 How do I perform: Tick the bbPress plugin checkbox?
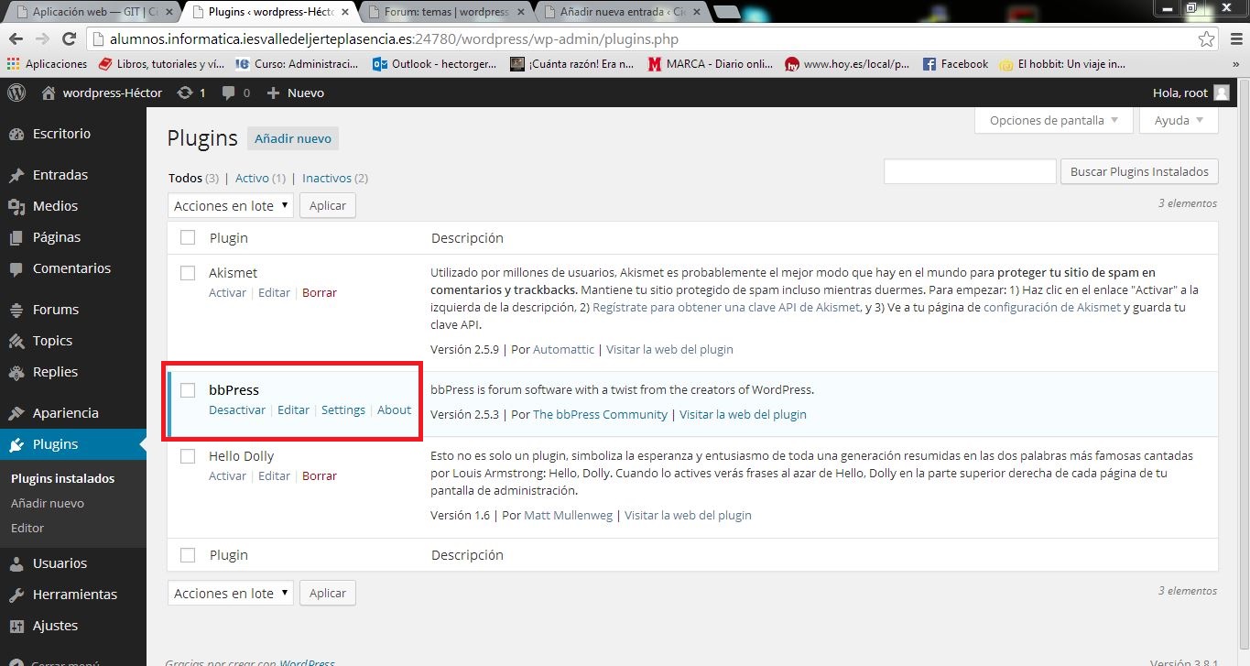point(188,390)
